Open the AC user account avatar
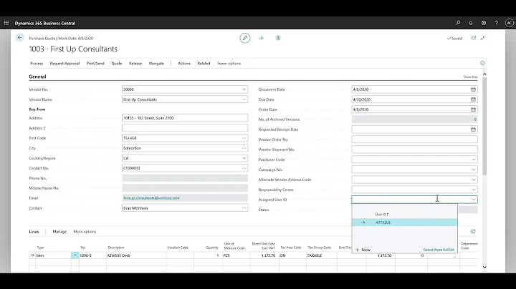This screenshot has width=516, height=289. tap(510, 23)
